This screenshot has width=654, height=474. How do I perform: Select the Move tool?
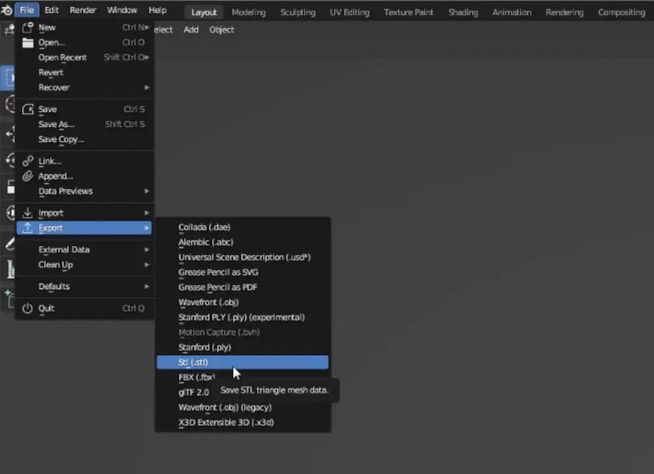click(x=9, y=134)
